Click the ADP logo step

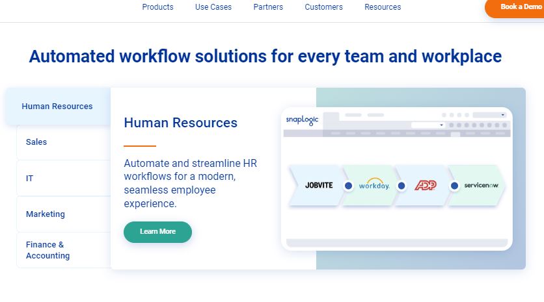[426, 185]
